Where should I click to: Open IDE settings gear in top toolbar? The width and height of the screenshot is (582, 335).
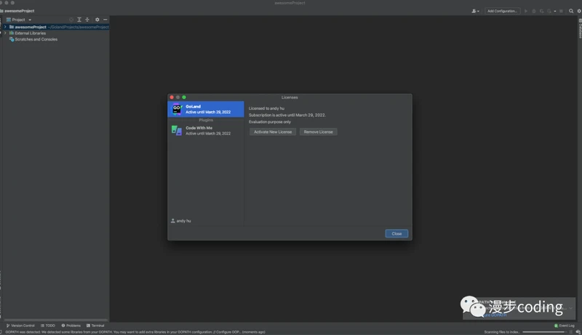point(578,11)
